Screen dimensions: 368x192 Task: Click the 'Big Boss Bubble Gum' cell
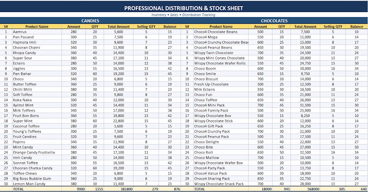tap(37, 178)
